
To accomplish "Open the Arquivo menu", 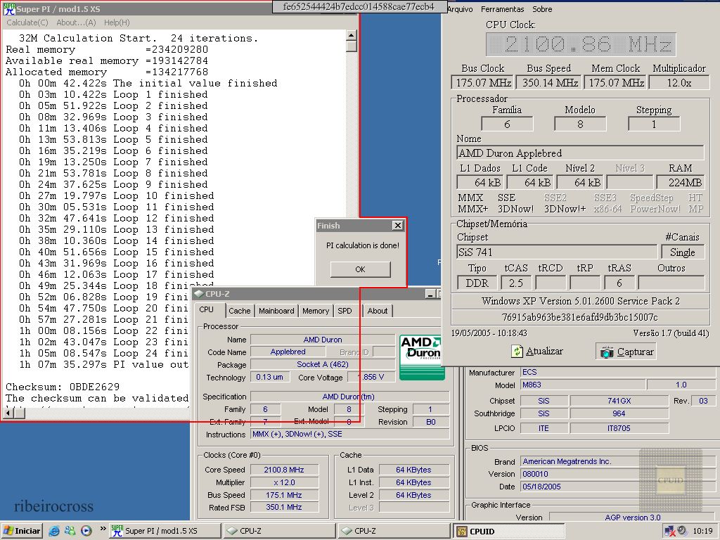I will click(460, 9).
